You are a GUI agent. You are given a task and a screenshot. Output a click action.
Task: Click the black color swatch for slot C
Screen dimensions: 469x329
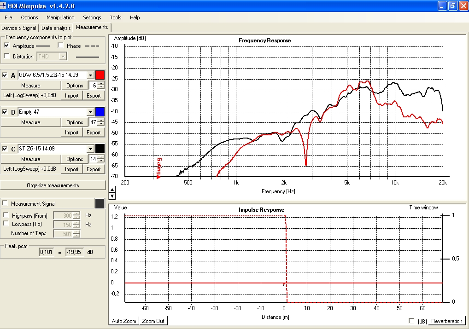pos(100,149)
